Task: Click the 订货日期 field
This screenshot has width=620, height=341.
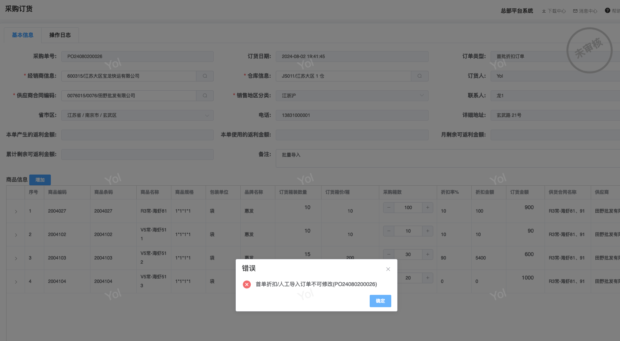Action: 352,57
